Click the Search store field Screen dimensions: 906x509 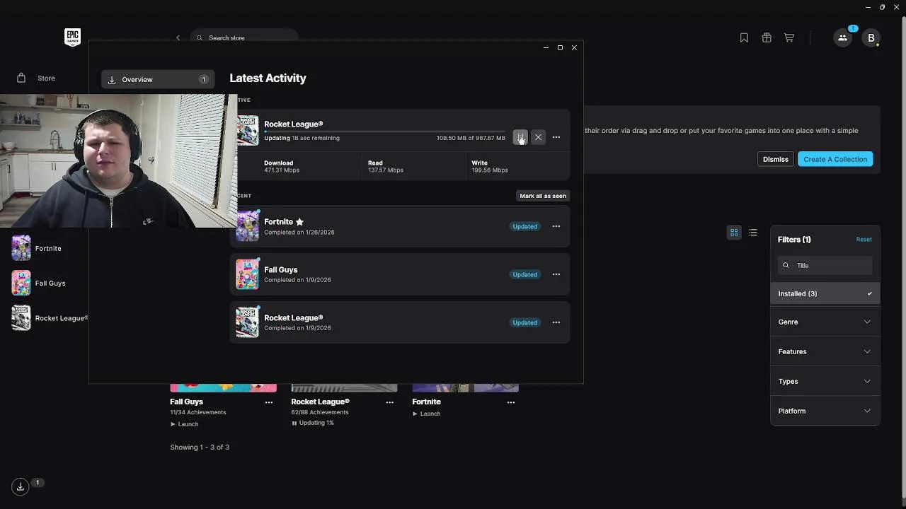[244, 37]
